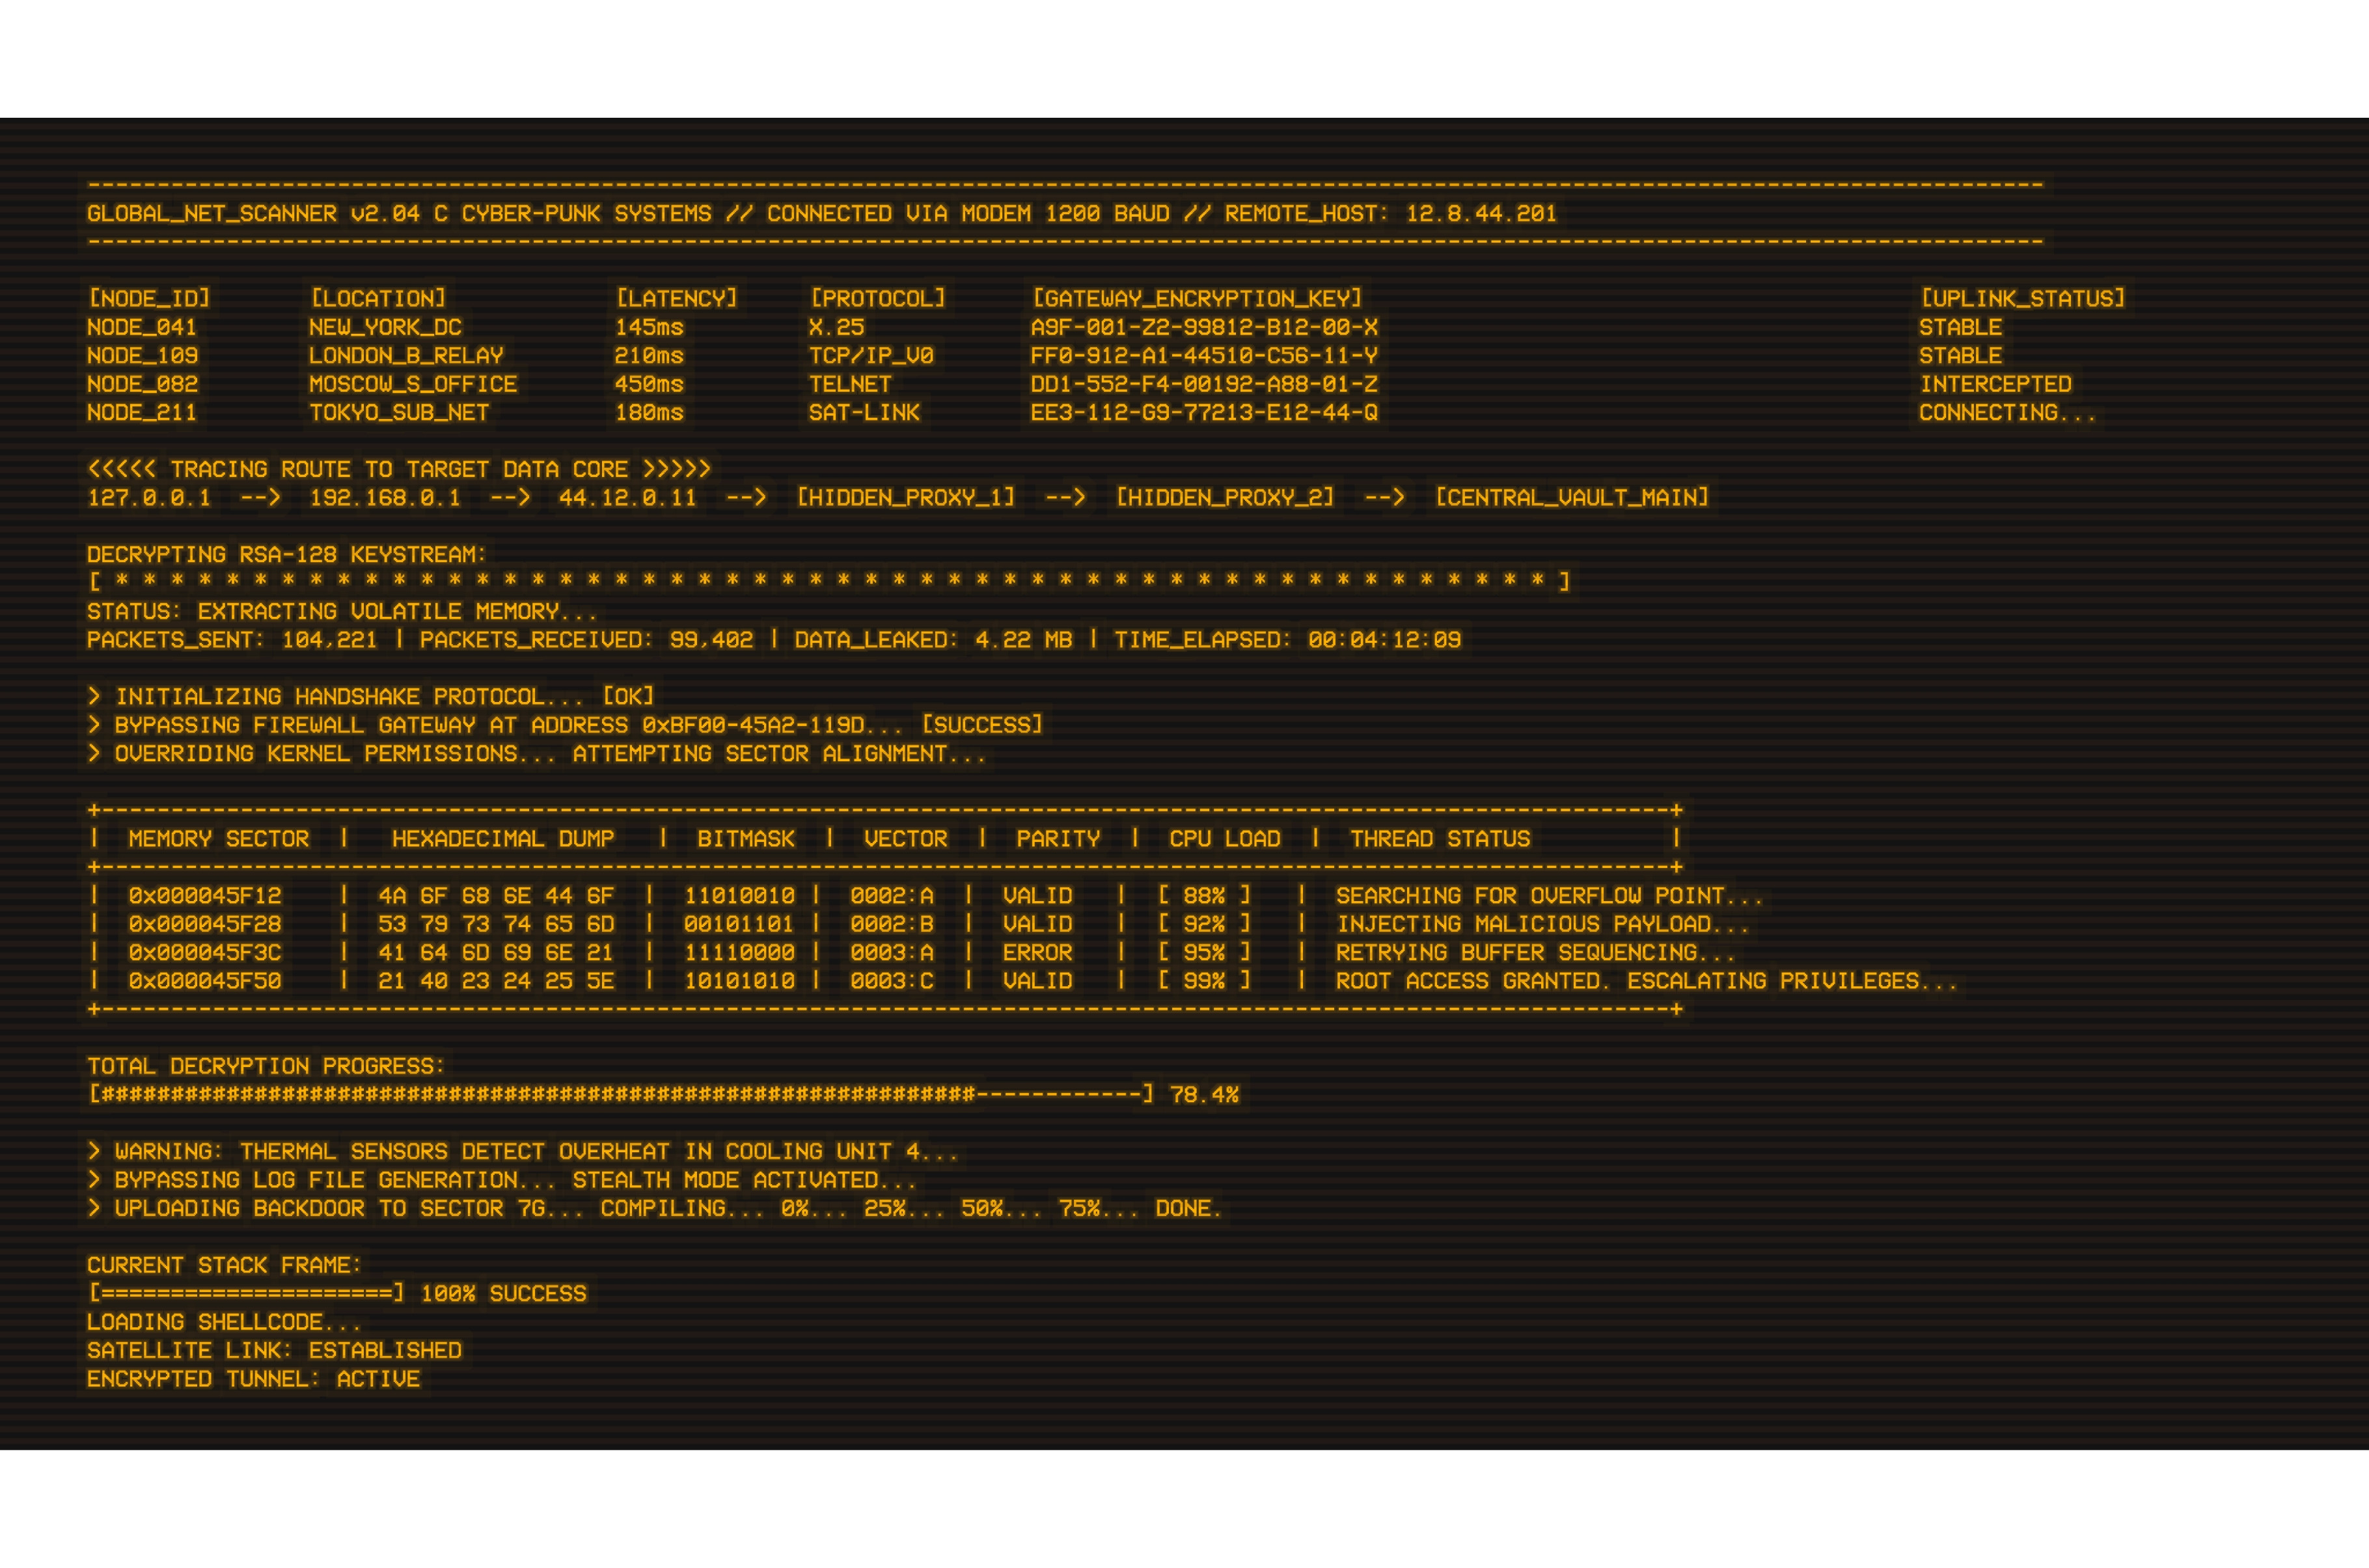The height and width of the screenshot is (1568, 2369).
Task: Click the 100% SUCCESS stack frame text
Action: [x=503, y=1293]
